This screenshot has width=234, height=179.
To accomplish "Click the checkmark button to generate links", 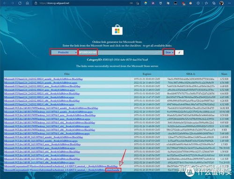I will [x=179, y=52].
